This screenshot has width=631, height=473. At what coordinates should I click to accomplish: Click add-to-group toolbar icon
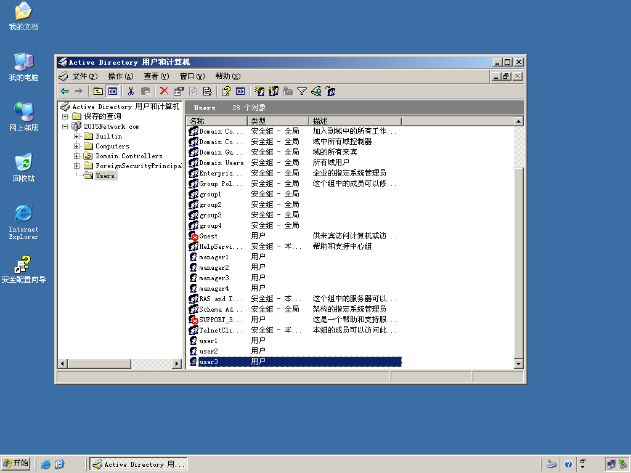point(331,91)
